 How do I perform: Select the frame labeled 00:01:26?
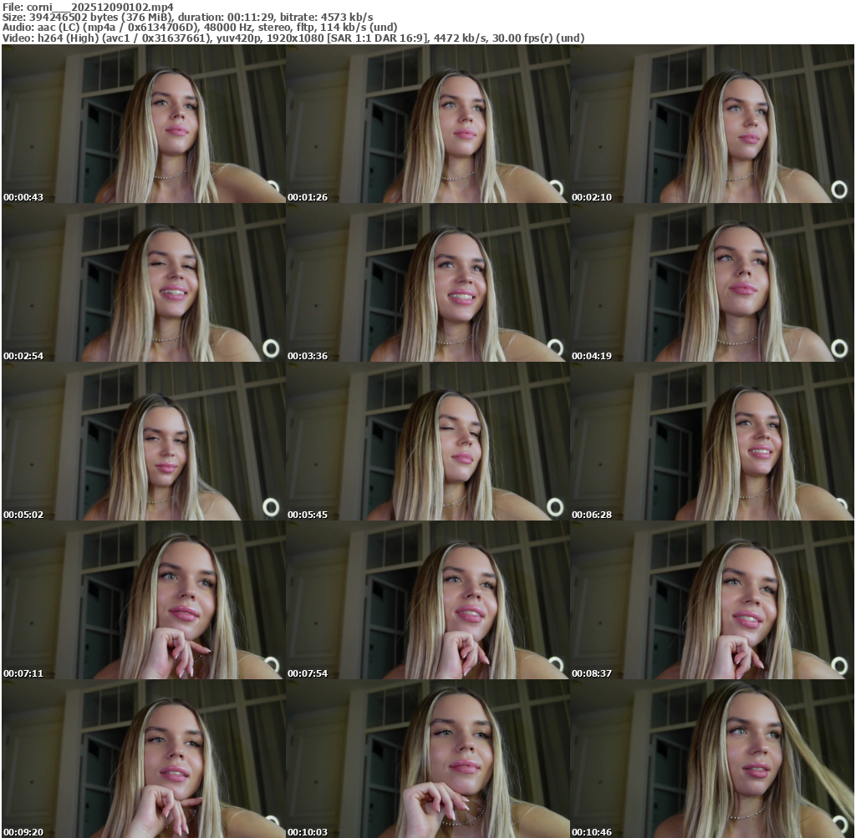427,124
